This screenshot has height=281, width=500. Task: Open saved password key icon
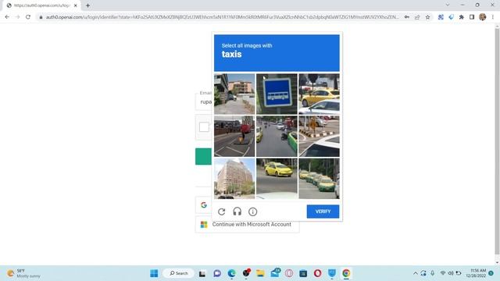pos(407,17)
